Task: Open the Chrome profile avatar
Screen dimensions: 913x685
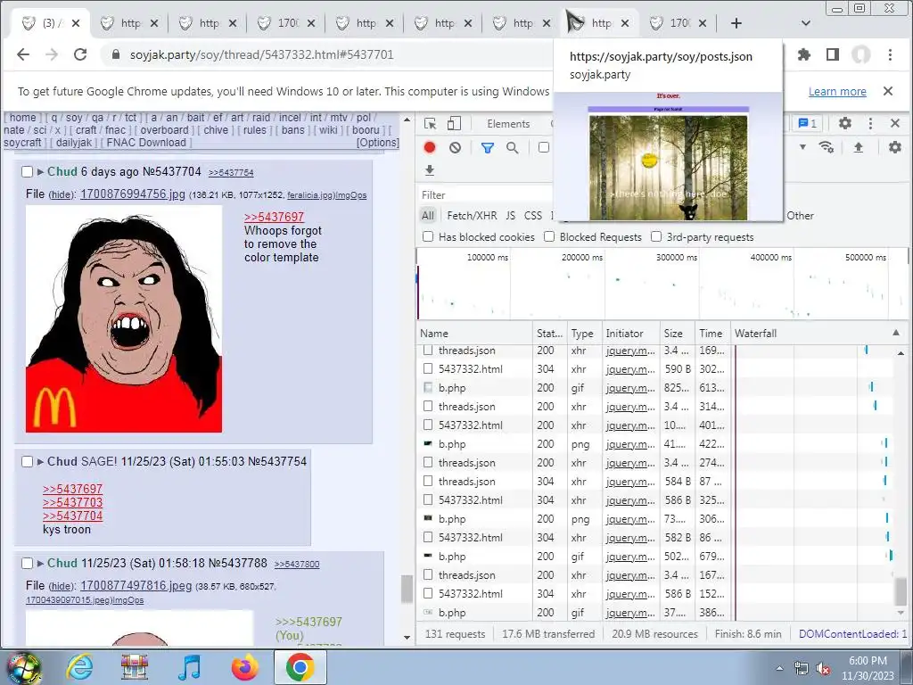Action: tap(860, 54)
